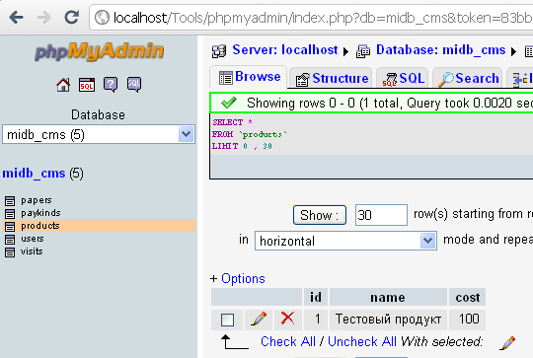Open the SQL query window icon
533x358 pixels.
pyautogui.click(x=87, y=85)
